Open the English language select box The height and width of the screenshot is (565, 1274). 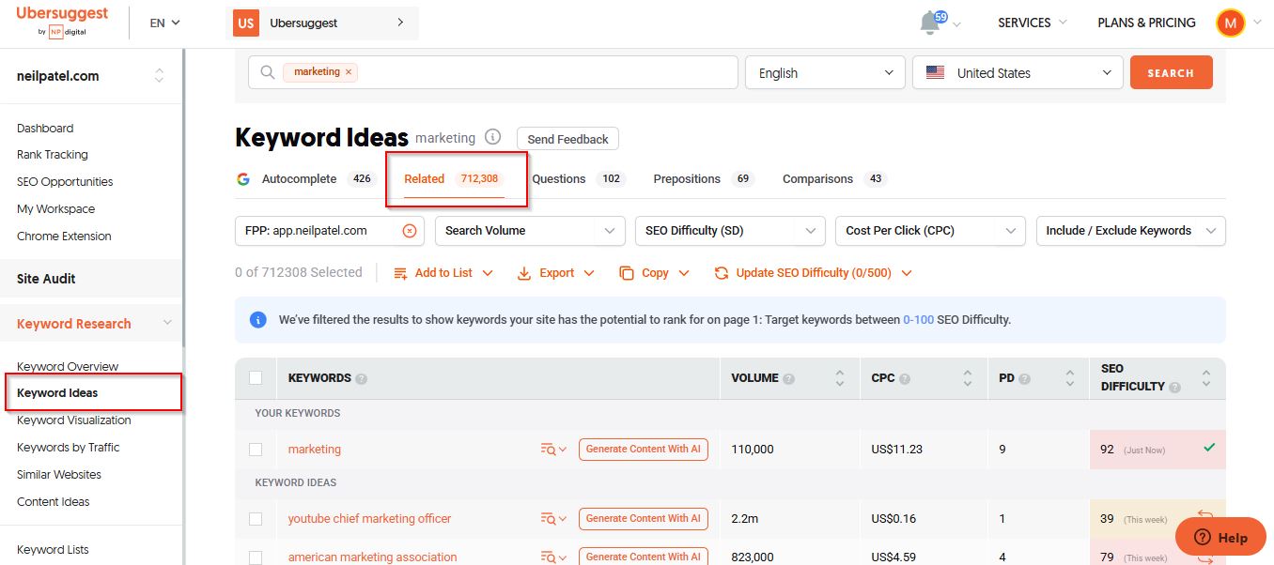825,73
